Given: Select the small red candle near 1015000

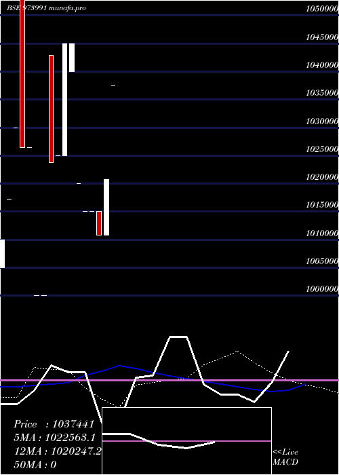Looking at the screenshot, I should point(99,223).
